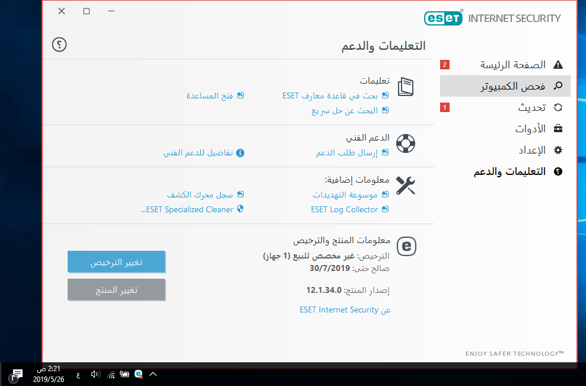586x386 pixels.
Task: Click the gear icon beside الإعداد
Action: coord(558,150)
